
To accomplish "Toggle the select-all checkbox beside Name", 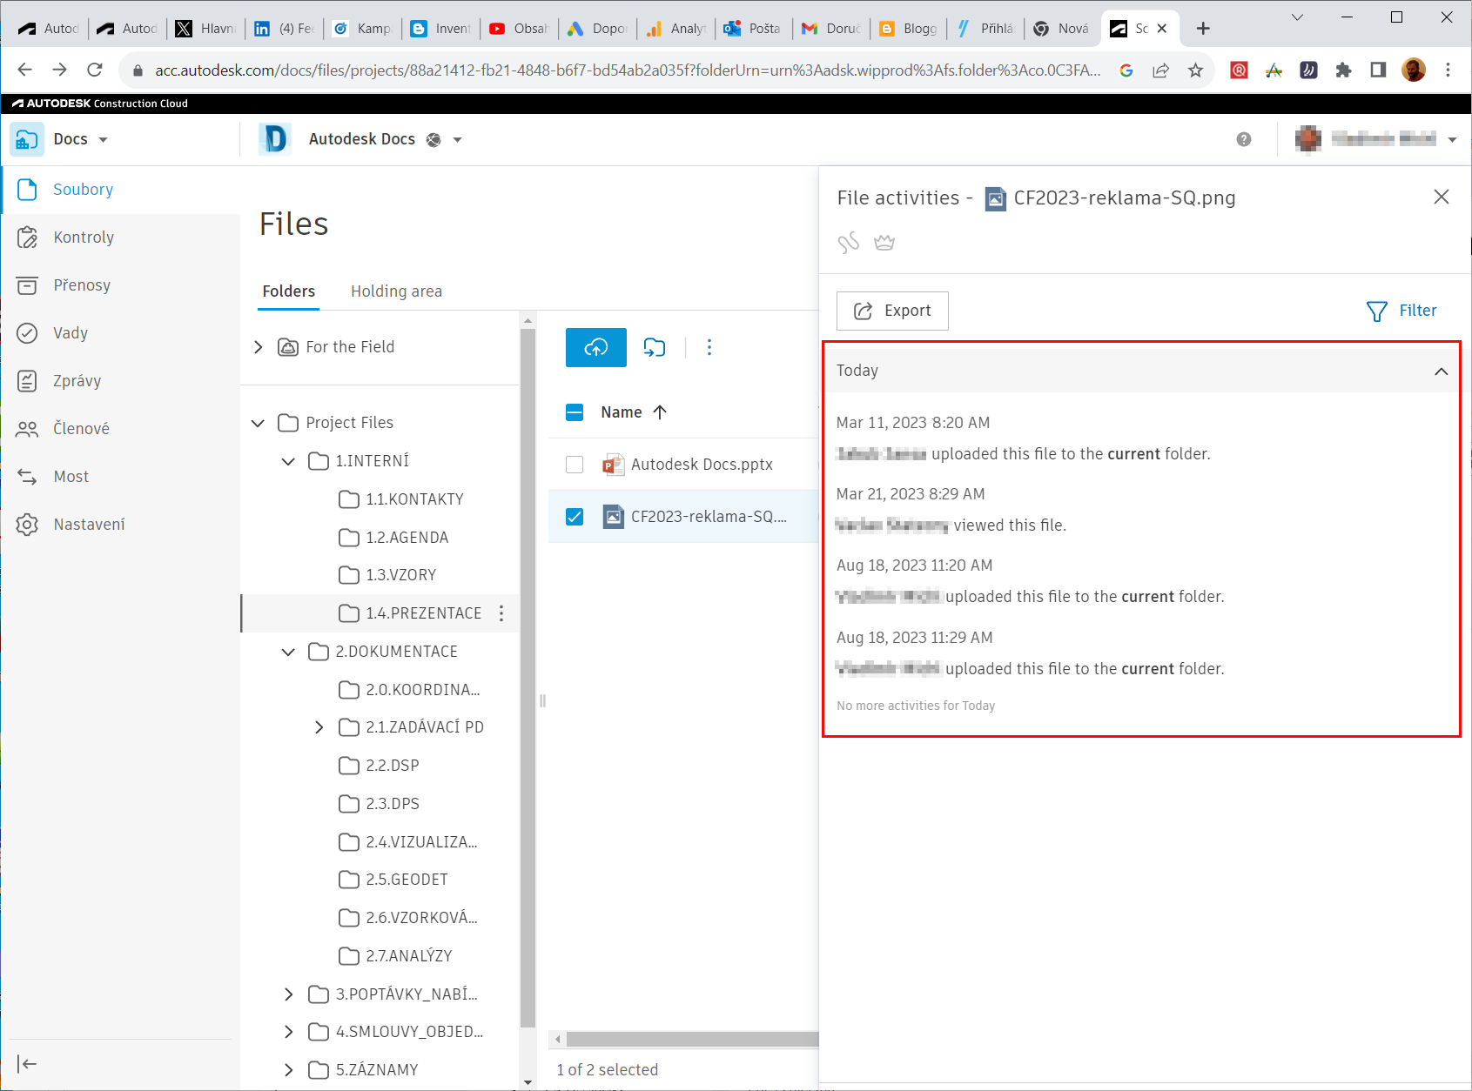I will click(x=575, y=412).
